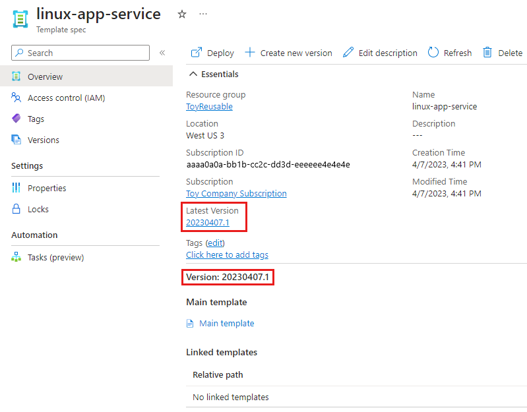
Task: Click the Locks padlock icon
Action: click(x=16, y=208)
